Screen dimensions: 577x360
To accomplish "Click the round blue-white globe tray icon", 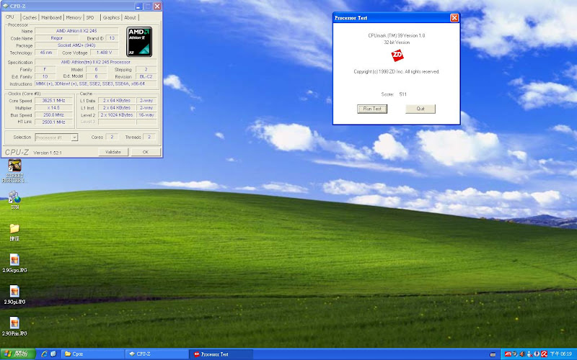I will pyautogui.click(x=537, y=354).
